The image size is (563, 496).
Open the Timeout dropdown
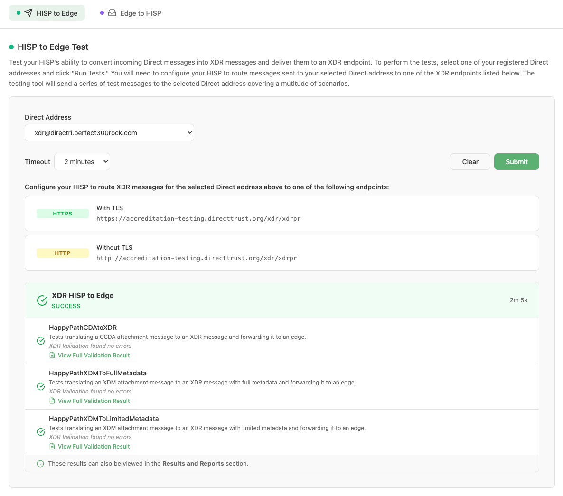[82, 162]
